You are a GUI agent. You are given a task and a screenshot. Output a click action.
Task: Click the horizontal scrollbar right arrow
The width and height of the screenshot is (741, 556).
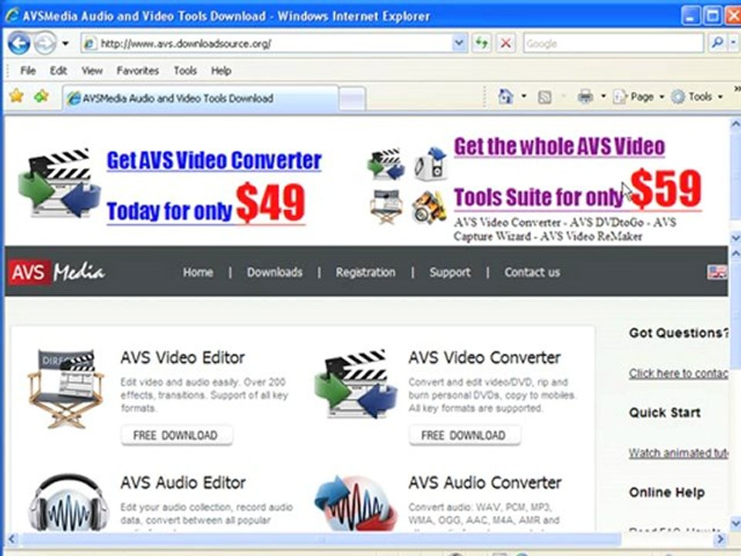pos(720,539)
